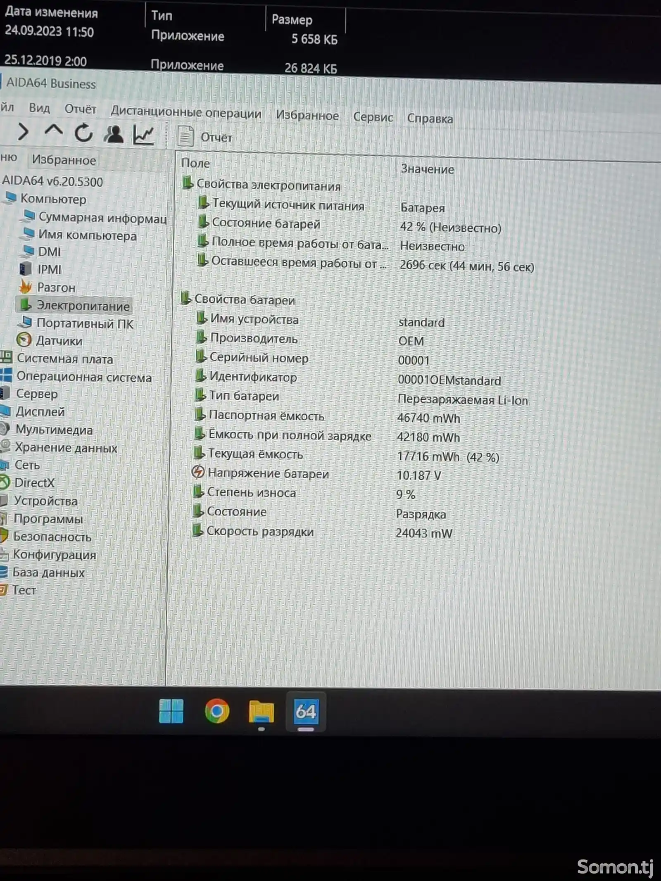Open the Датчики tree item

click(x=49, y=341)
